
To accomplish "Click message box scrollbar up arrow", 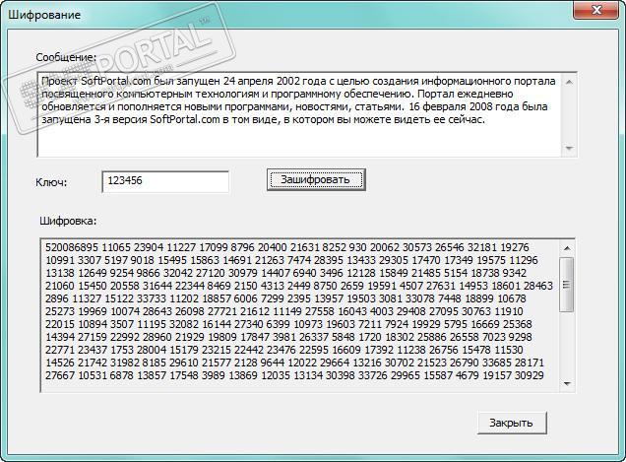I will coord(569,82).
